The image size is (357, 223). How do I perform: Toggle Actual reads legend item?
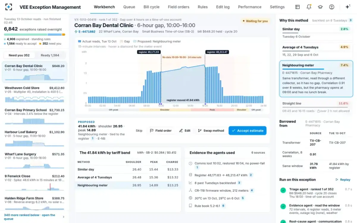pyautogui.click(x=97, y=42)
